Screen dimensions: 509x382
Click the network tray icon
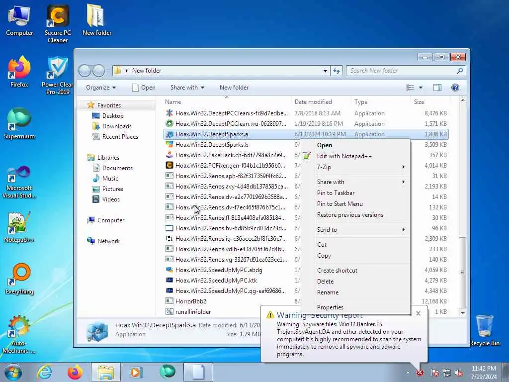tap(447, 373)
